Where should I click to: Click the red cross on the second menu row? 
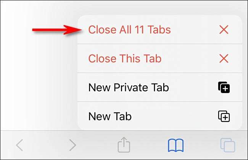pos(224,59)
